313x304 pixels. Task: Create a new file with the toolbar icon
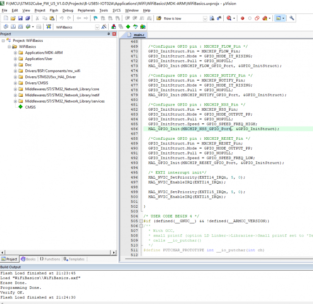[6, 18]
